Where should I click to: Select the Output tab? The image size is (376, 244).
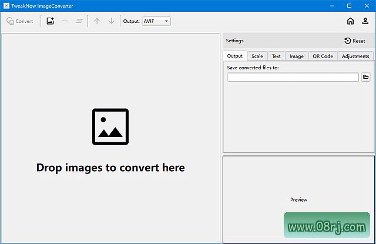235,56
